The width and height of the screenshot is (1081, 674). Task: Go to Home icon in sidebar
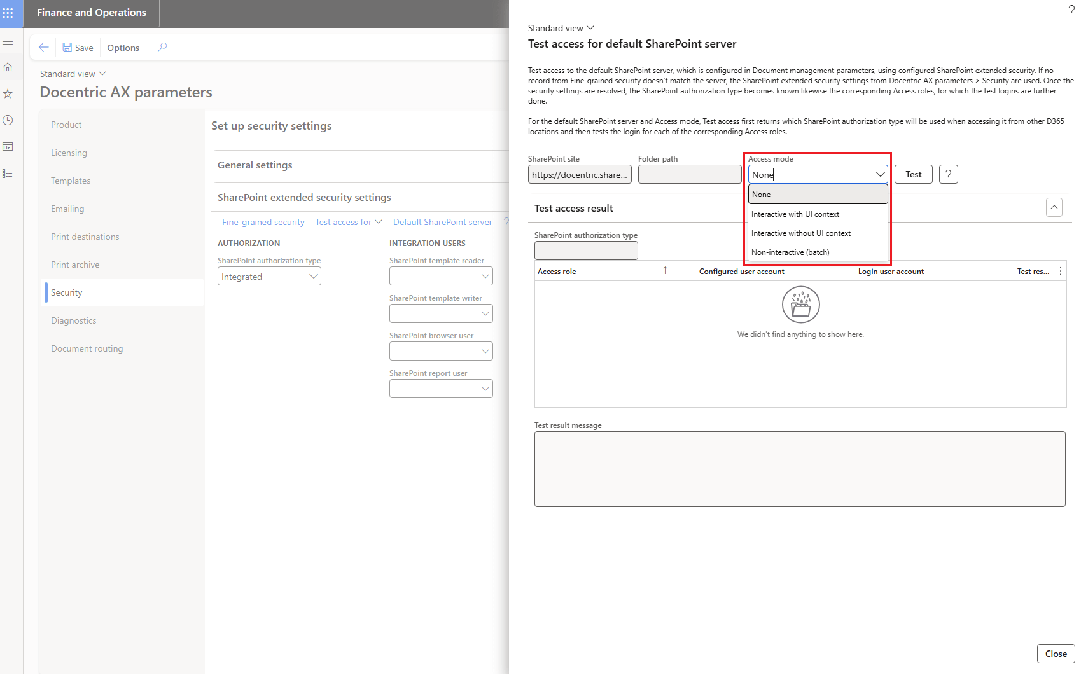point(8,67)
